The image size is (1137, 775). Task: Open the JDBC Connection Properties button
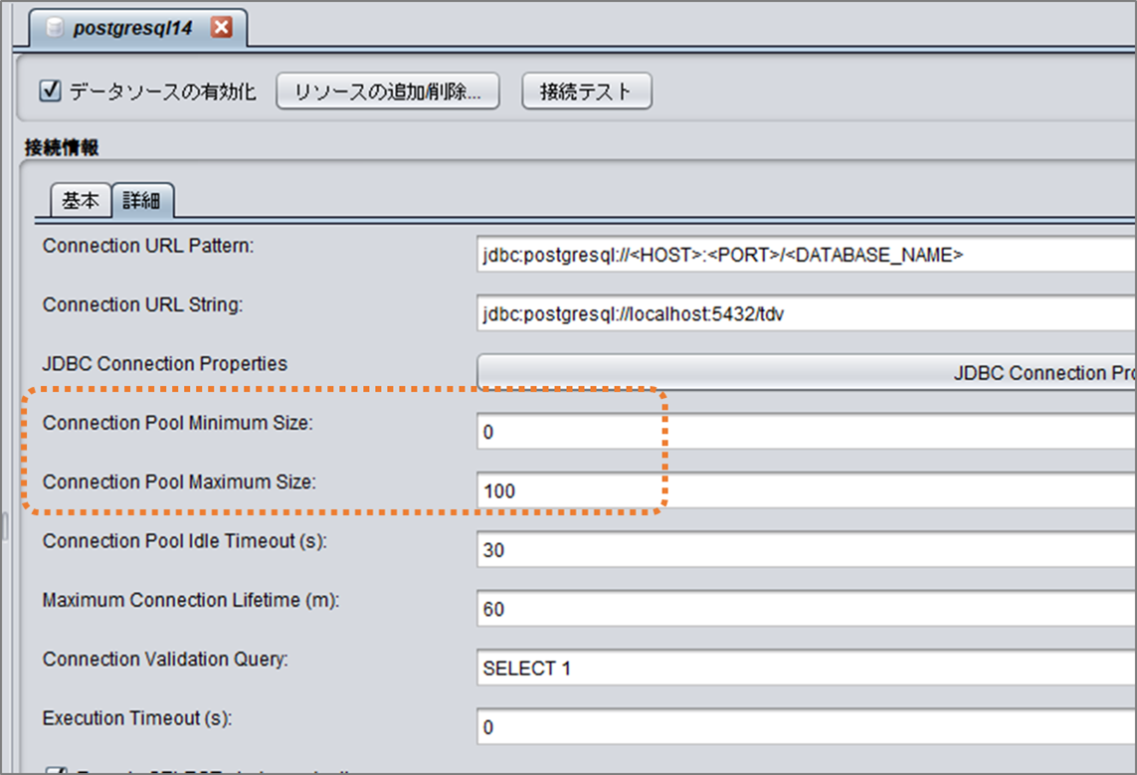tap(807, 373)
